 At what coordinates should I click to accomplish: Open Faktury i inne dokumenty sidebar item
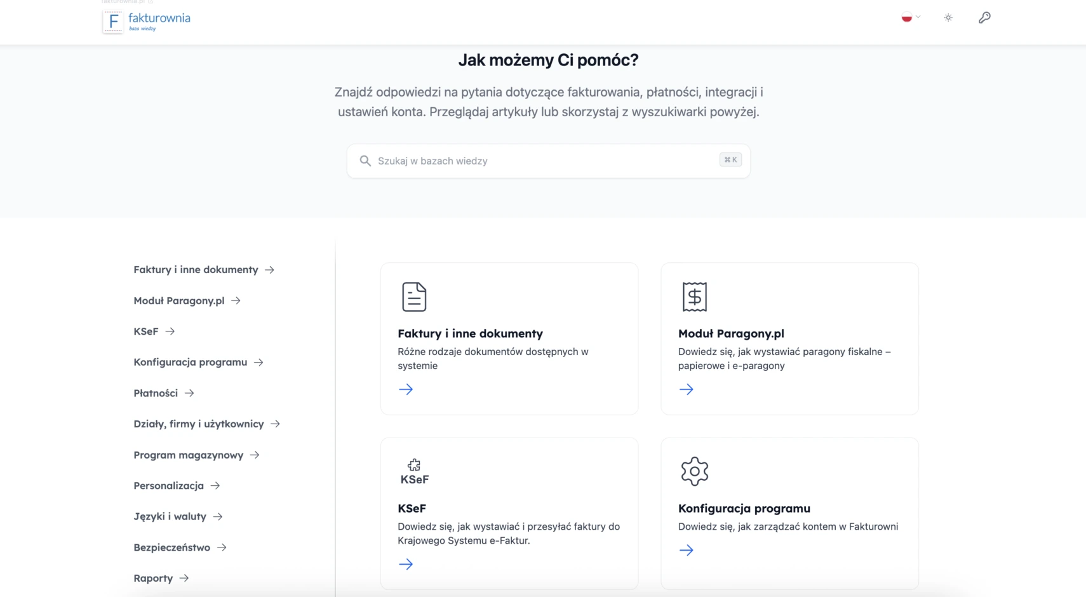tap(196, 270)
